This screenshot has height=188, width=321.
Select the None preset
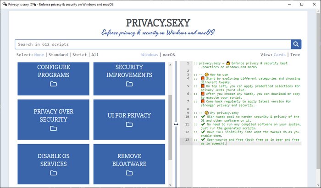[39, 55]
